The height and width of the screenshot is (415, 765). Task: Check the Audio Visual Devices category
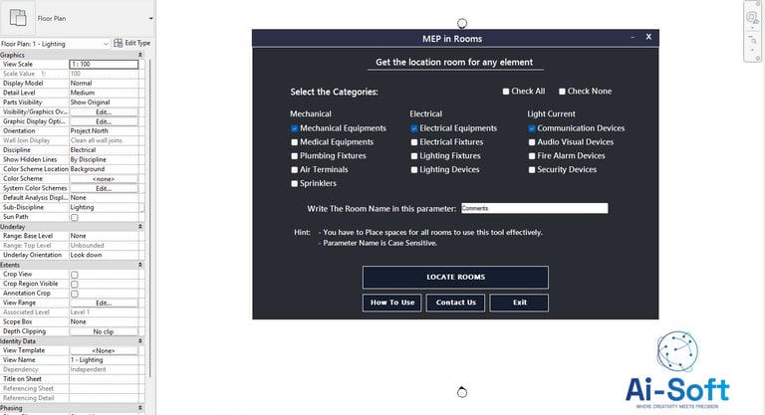pyautogui.click(x=532, y=142)
